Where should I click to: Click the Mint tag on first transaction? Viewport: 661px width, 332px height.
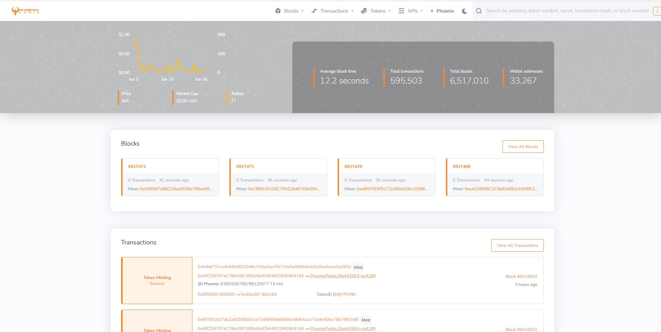[x=358, y=267]
